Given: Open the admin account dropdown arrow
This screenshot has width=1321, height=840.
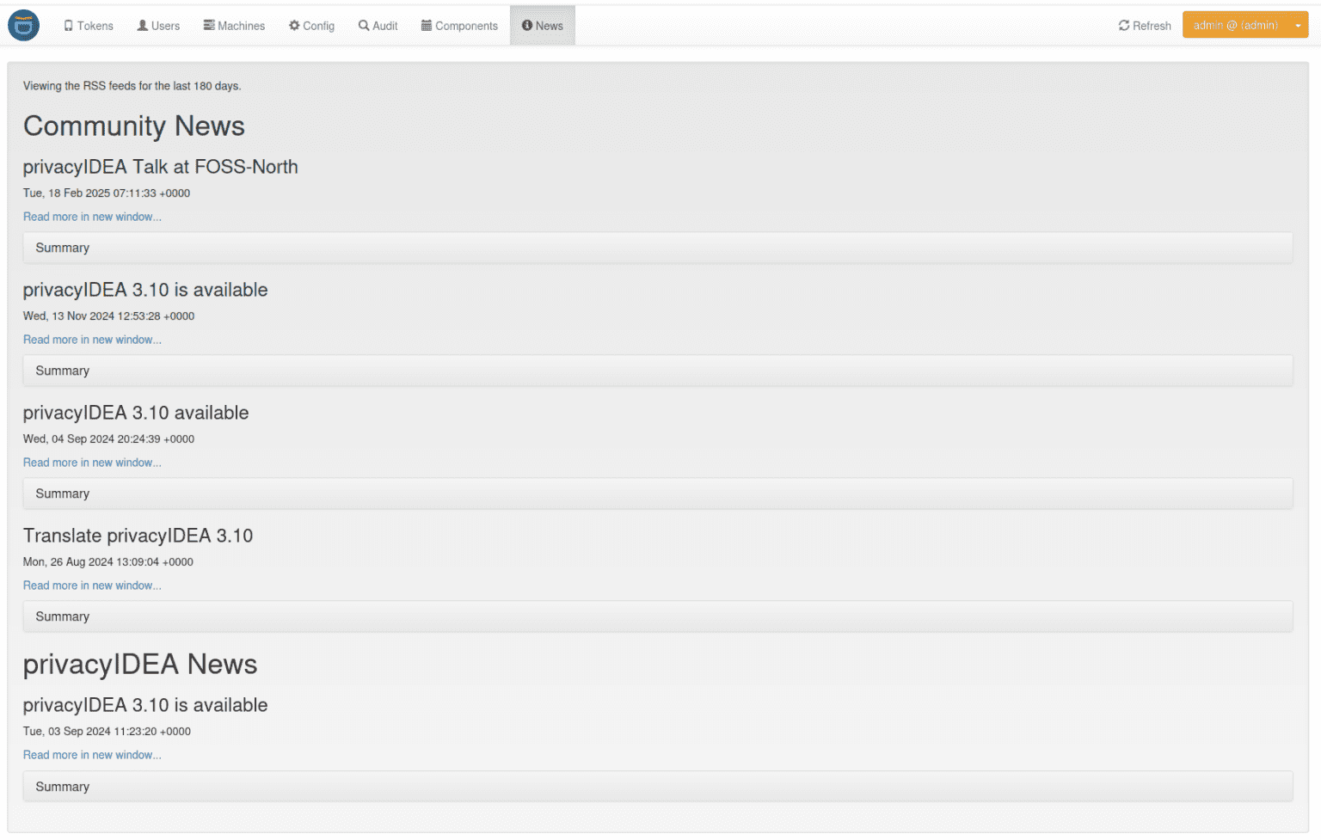Looking at the screenshot, I should 1299,25.
